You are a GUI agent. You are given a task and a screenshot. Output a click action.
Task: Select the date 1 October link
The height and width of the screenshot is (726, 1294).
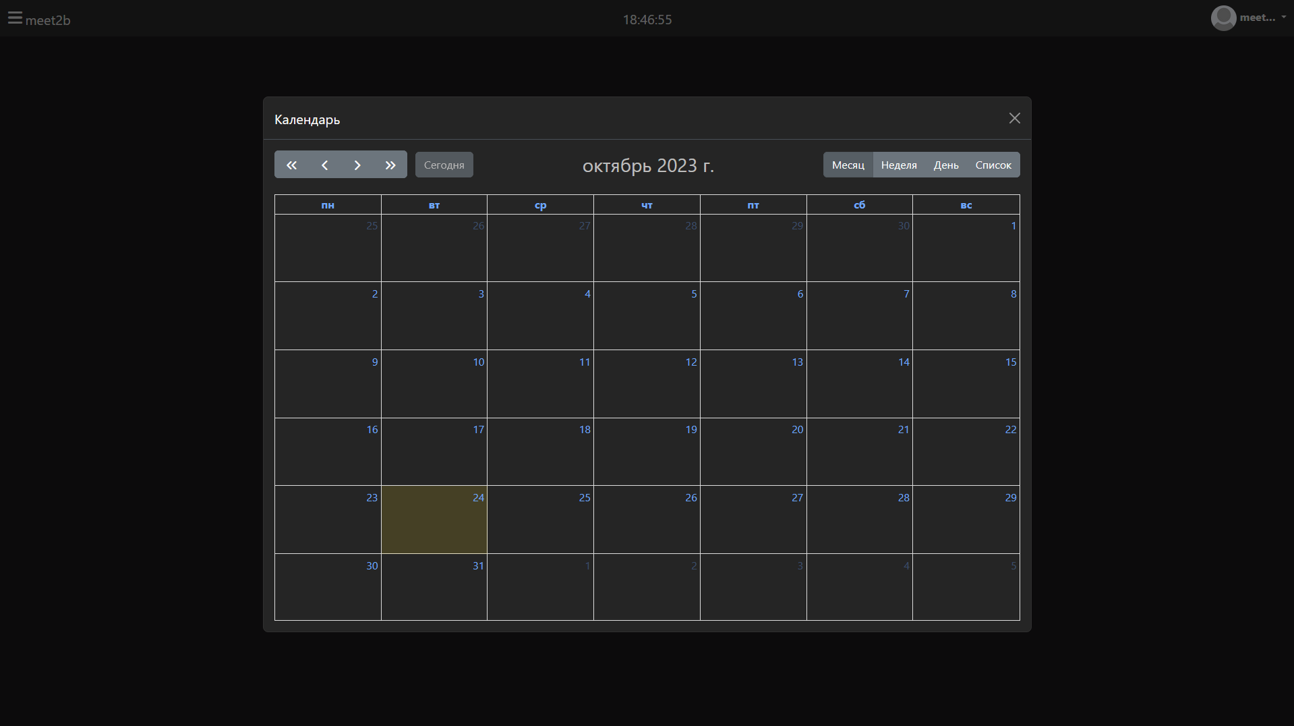click(1013, 226)
